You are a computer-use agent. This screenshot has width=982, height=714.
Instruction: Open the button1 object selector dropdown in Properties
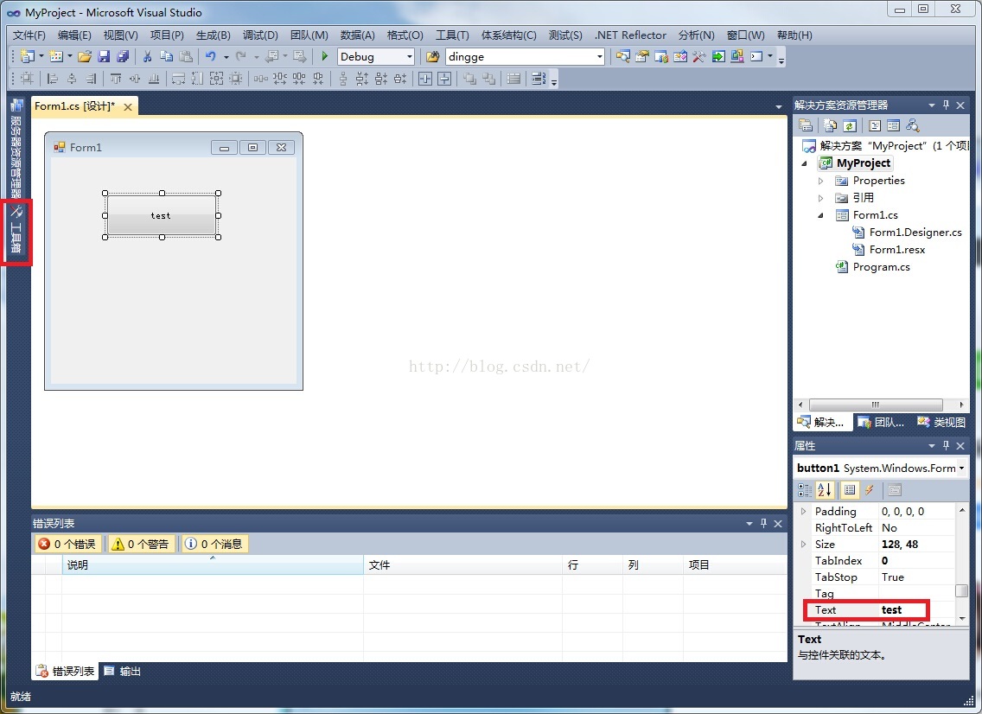coord(961,468)
